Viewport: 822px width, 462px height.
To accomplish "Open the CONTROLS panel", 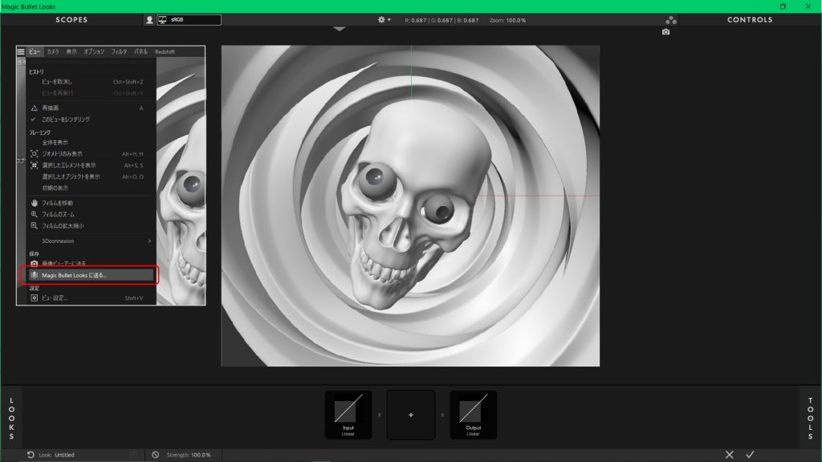I will [749, 19].
